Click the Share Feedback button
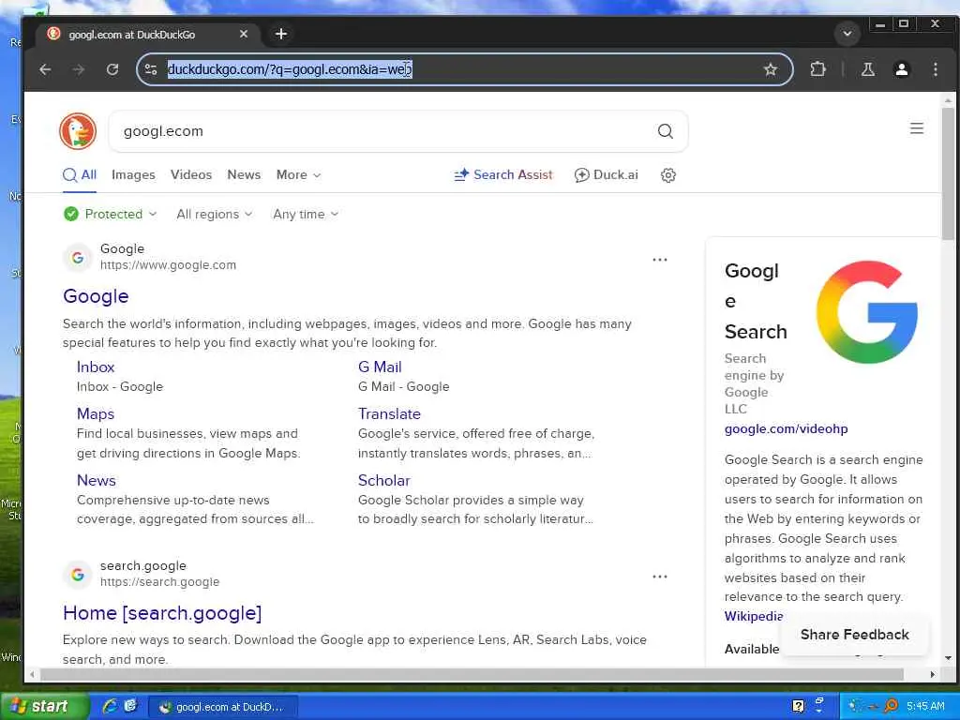The image size is (960, 720). (855, 635)
